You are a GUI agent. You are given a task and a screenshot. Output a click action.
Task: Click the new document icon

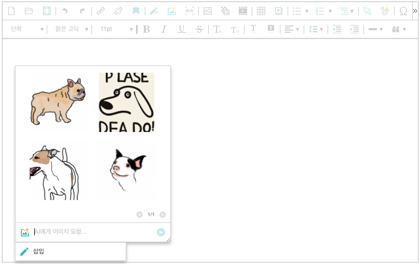pos(11,11)
